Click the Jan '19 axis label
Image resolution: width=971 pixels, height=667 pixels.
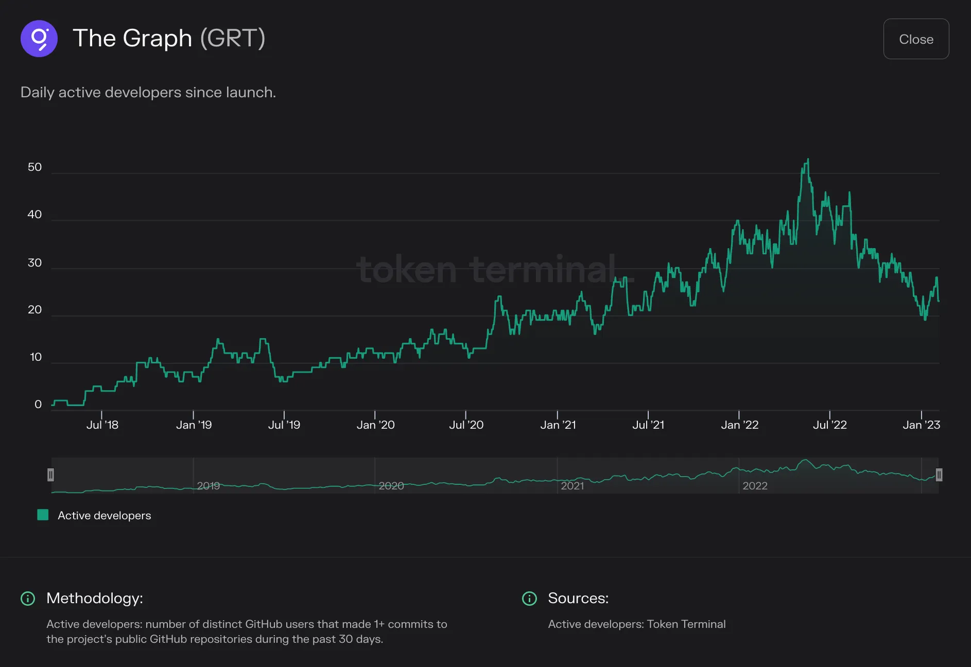(194, 425)
